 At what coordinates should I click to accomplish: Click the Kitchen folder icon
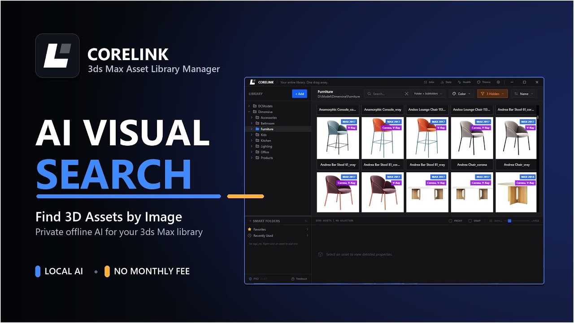(257, 140)
